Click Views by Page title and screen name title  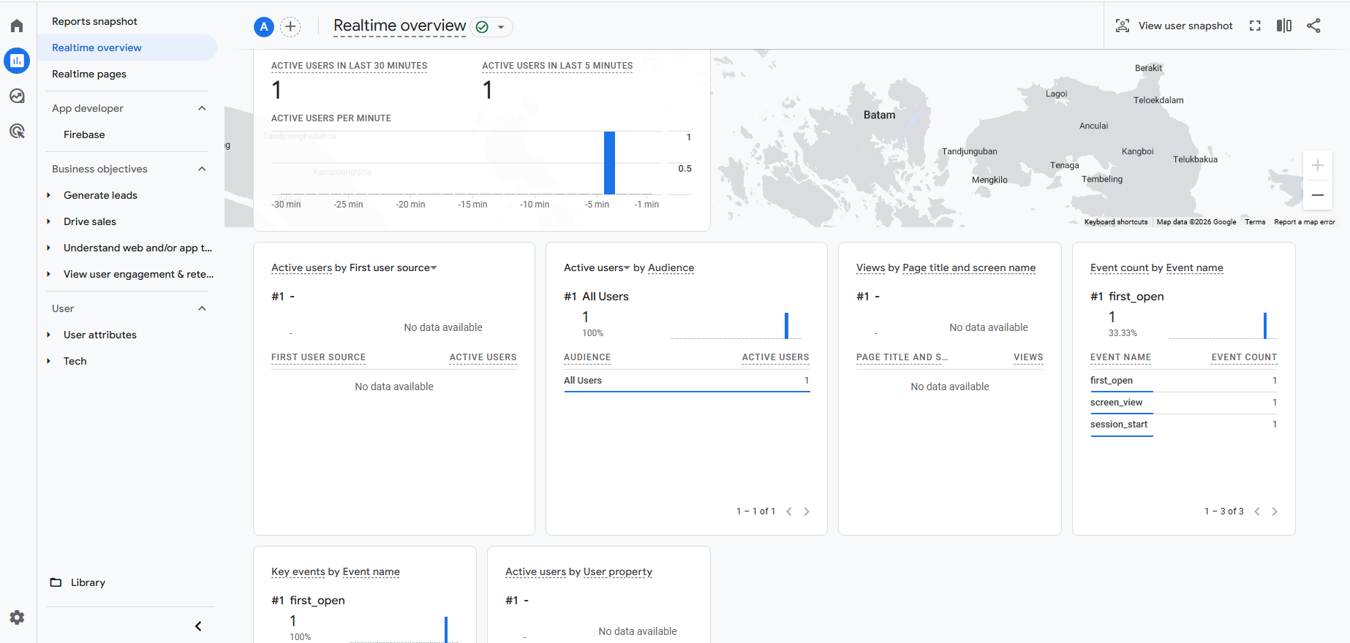[x=946, y=268]
